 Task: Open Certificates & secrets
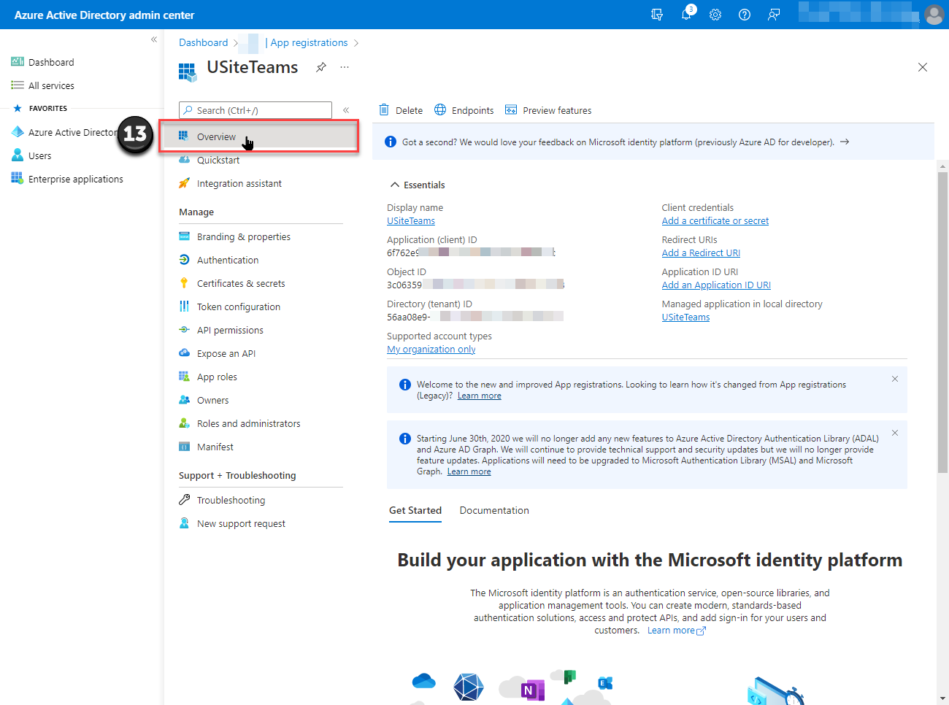pyautogui.click(x=231, y=283)
